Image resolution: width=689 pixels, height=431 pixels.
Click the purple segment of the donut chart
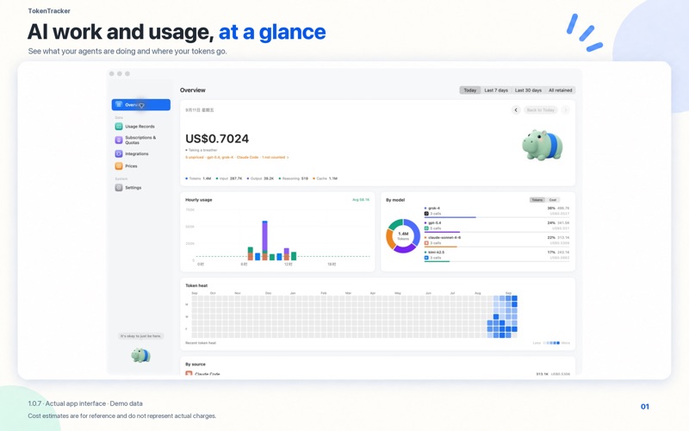[404, 249]
